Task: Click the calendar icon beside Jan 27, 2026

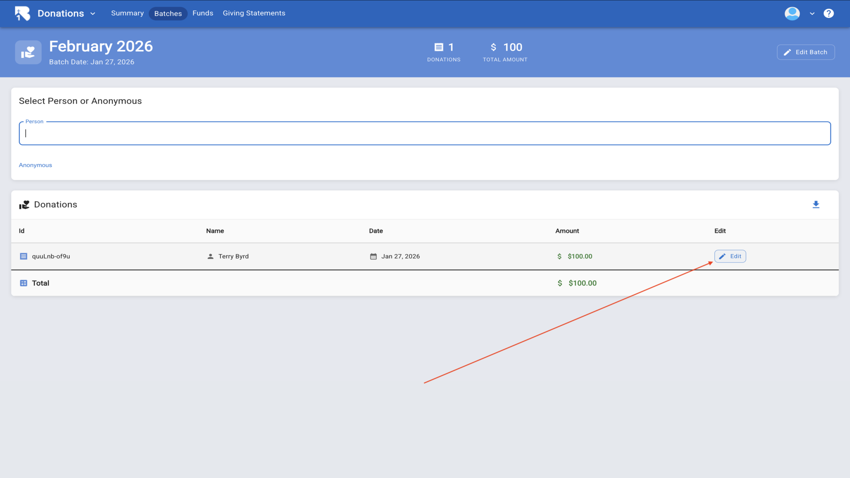Action: click(373, 256)
